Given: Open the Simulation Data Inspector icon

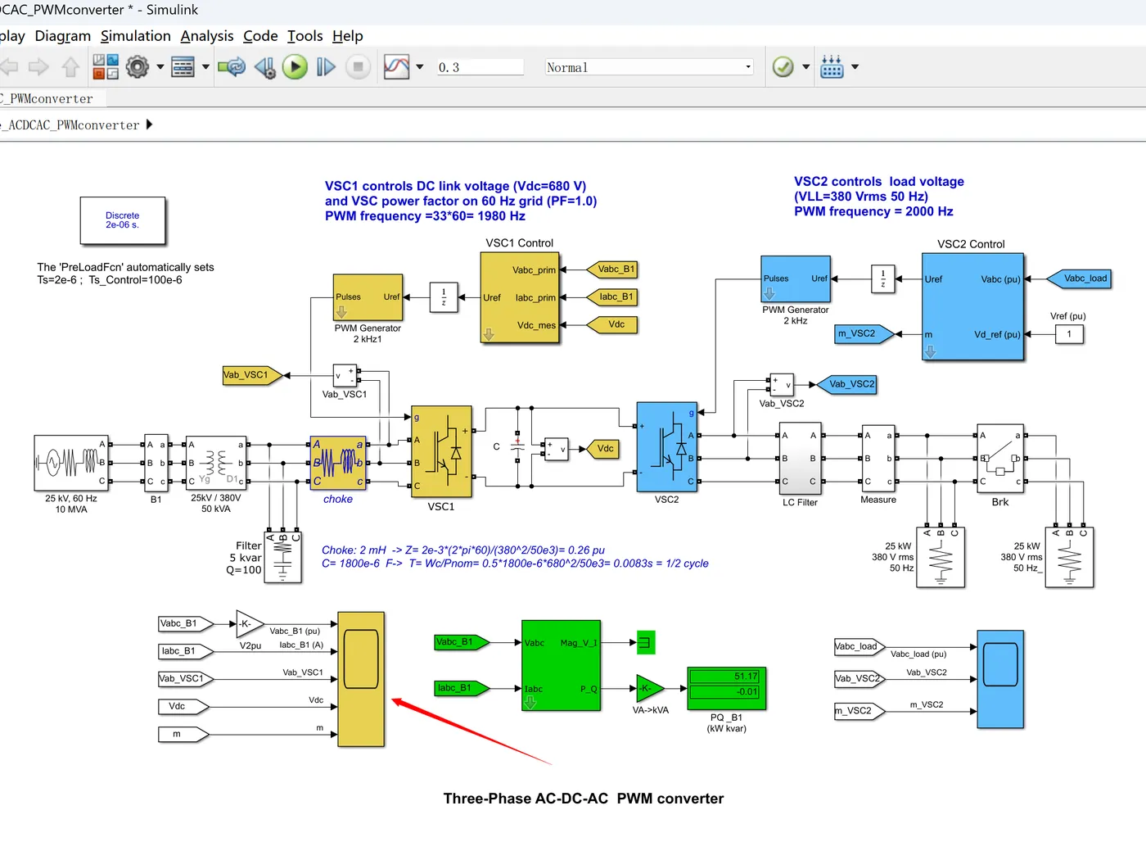Looking at the screenshot, I should [396, 67].
